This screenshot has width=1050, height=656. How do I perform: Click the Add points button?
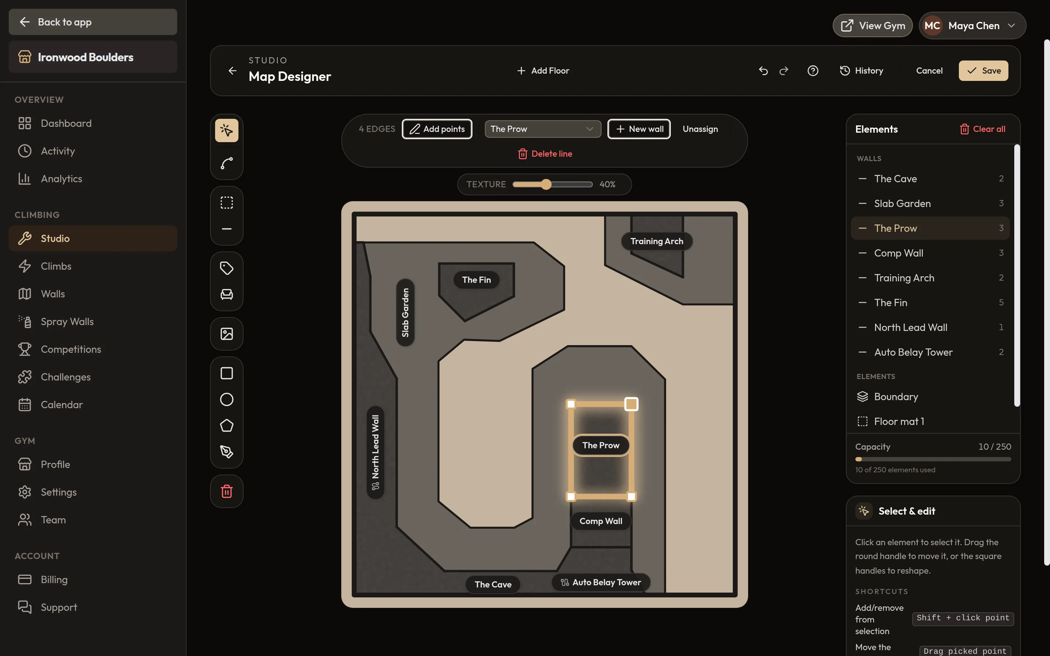[437, 129]
